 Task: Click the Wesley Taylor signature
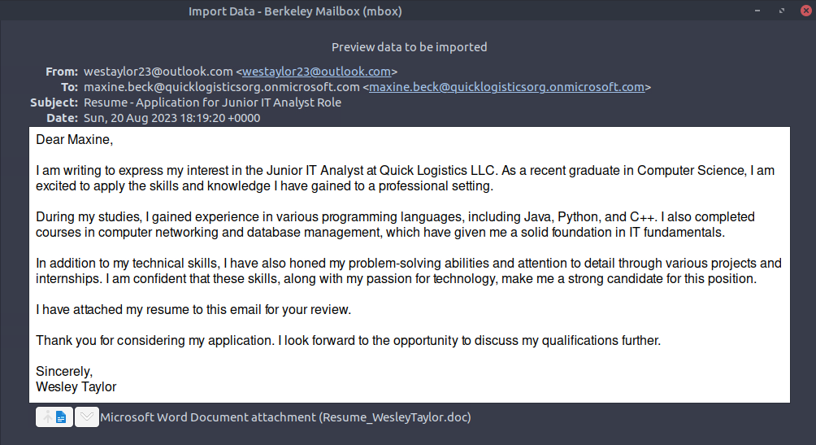(x=76, y=386)
